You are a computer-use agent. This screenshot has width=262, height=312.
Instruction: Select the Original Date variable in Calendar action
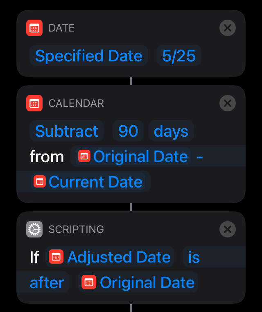click(133, 156)
